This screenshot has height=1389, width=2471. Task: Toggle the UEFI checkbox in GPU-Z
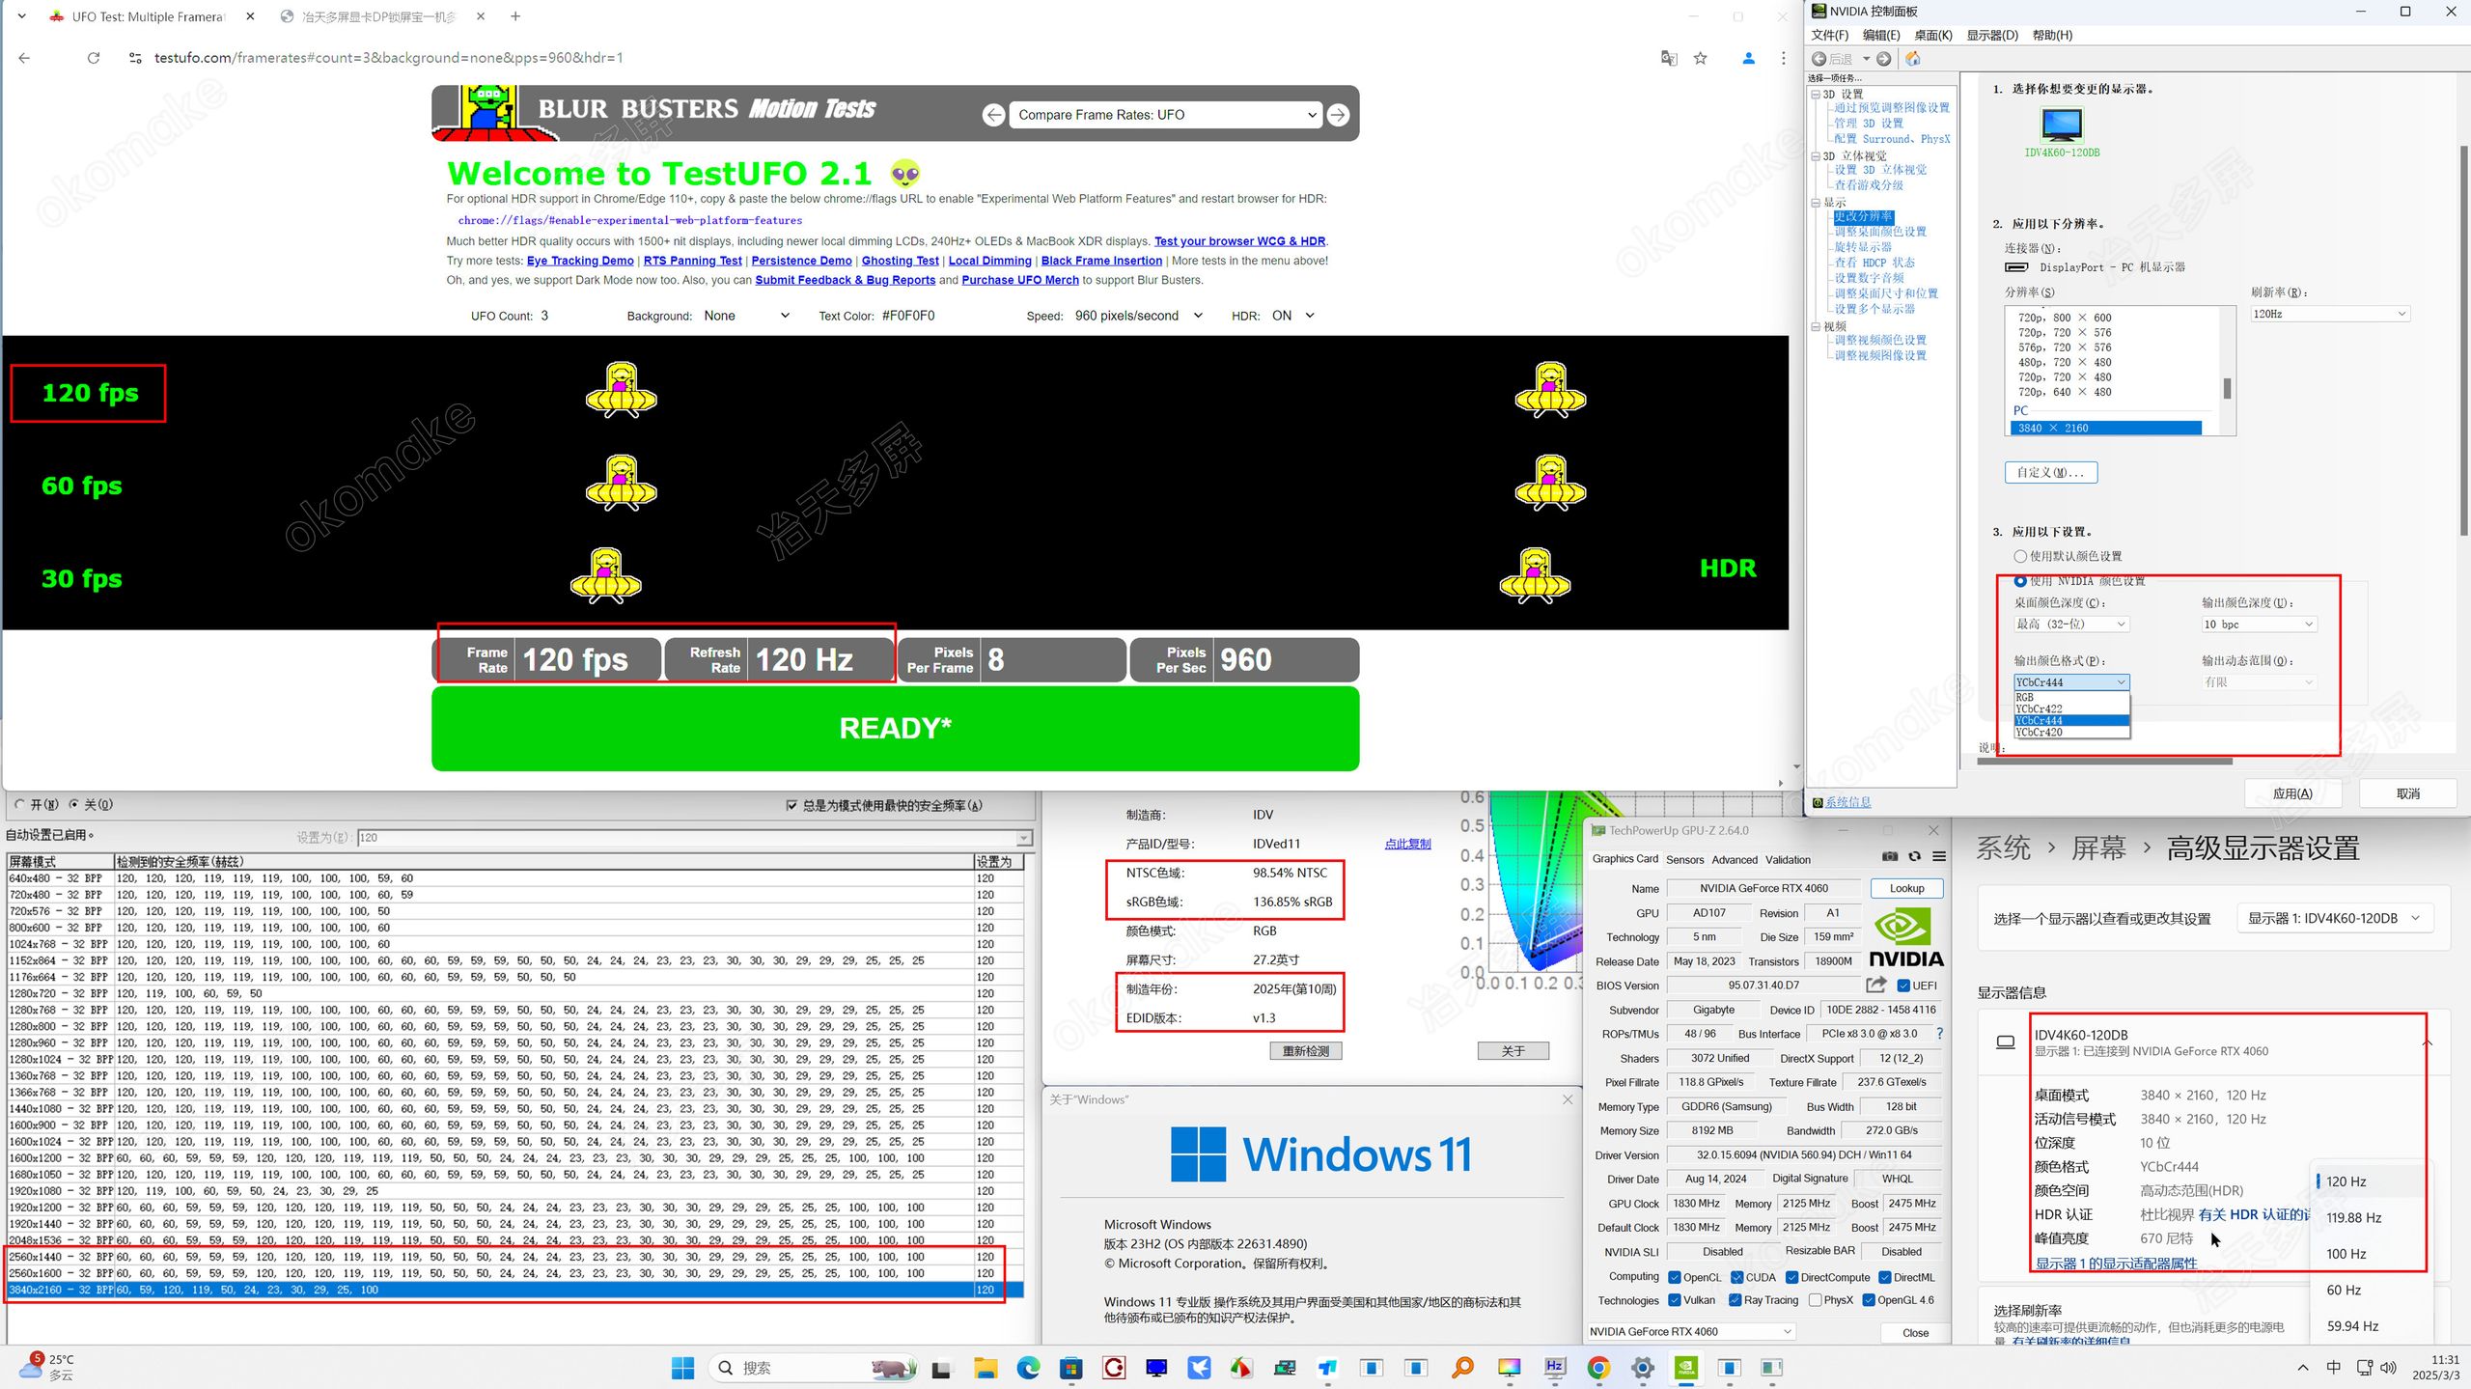click(1903, 986)
